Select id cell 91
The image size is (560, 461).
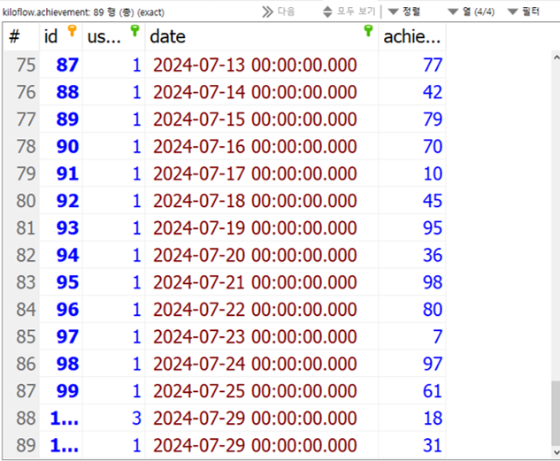(x=61, y=173)
